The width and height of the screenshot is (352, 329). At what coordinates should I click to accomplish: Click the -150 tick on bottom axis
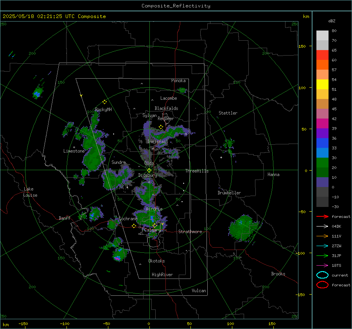coord(23,324)
